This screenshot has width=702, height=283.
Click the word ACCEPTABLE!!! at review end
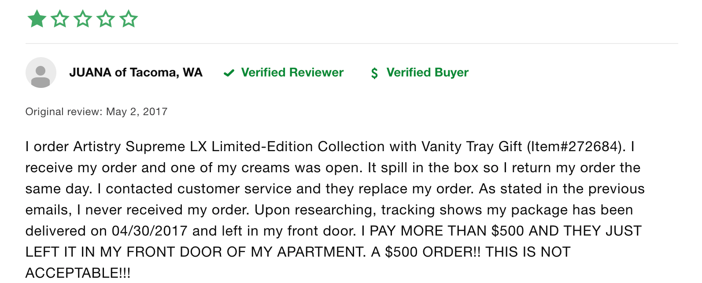(x=78, y=272)
